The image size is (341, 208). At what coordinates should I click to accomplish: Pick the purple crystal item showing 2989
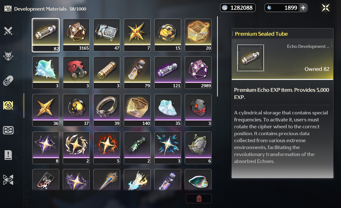coord(198,72)
